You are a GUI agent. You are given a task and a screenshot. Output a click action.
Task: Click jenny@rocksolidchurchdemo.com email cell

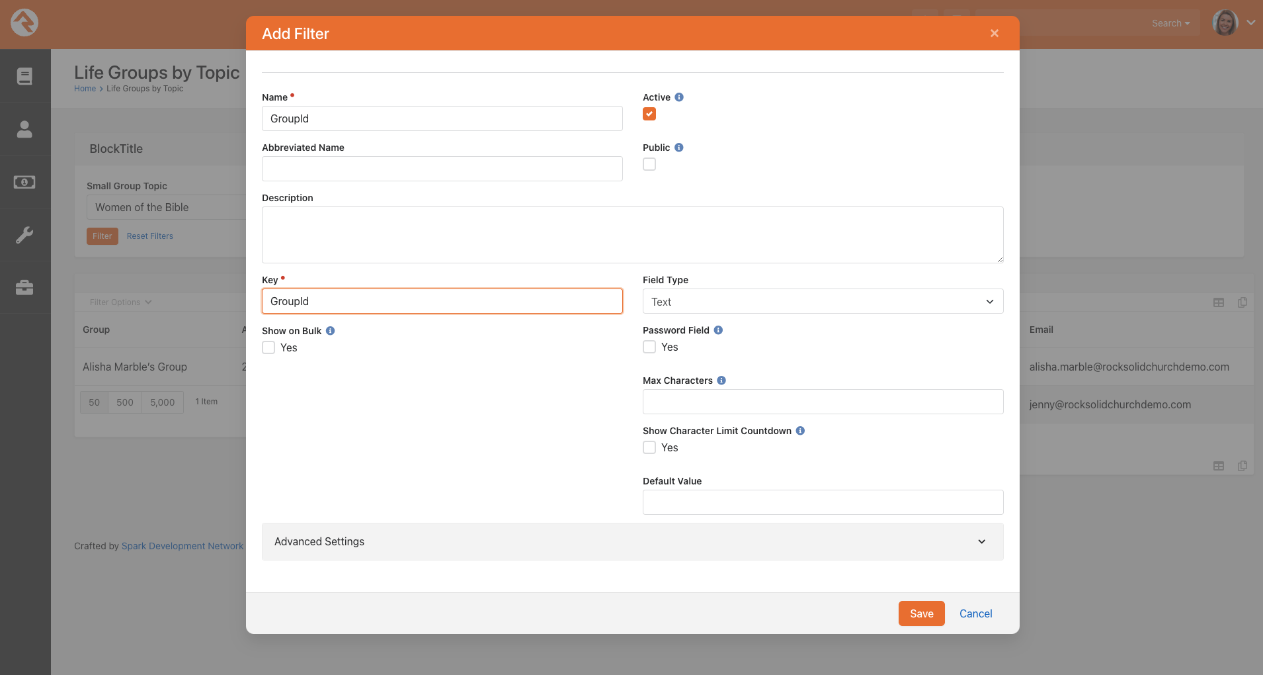pos(1110,404)
